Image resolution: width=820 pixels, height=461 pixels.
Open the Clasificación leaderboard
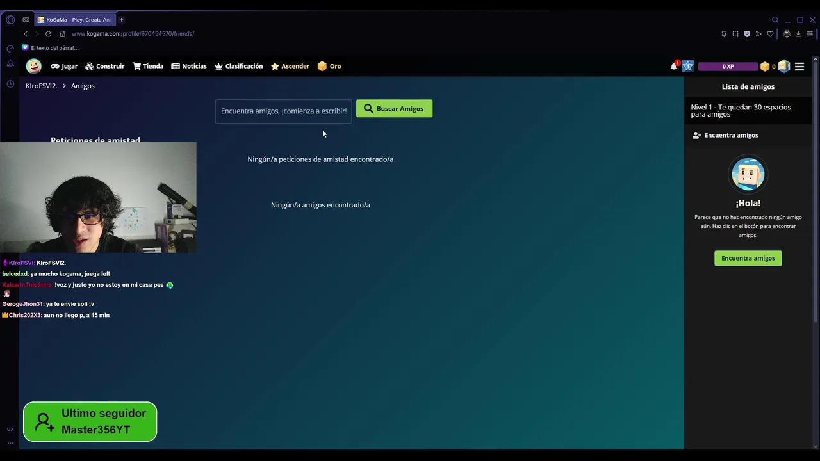tap(239, 66)
